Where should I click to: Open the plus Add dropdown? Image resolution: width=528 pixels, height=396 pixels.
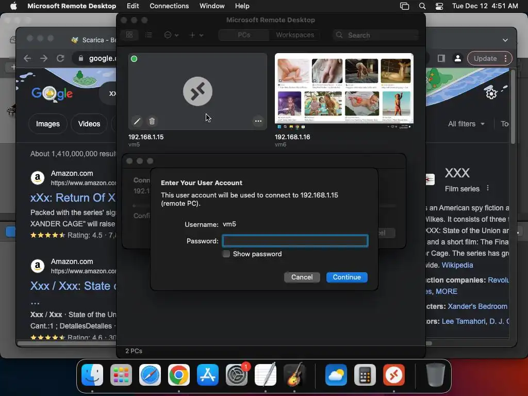(x=196, y=35)
